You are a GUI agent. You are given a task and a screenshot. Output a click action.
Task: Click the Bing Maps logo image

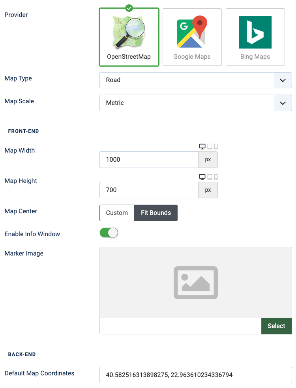click(255, 32)
